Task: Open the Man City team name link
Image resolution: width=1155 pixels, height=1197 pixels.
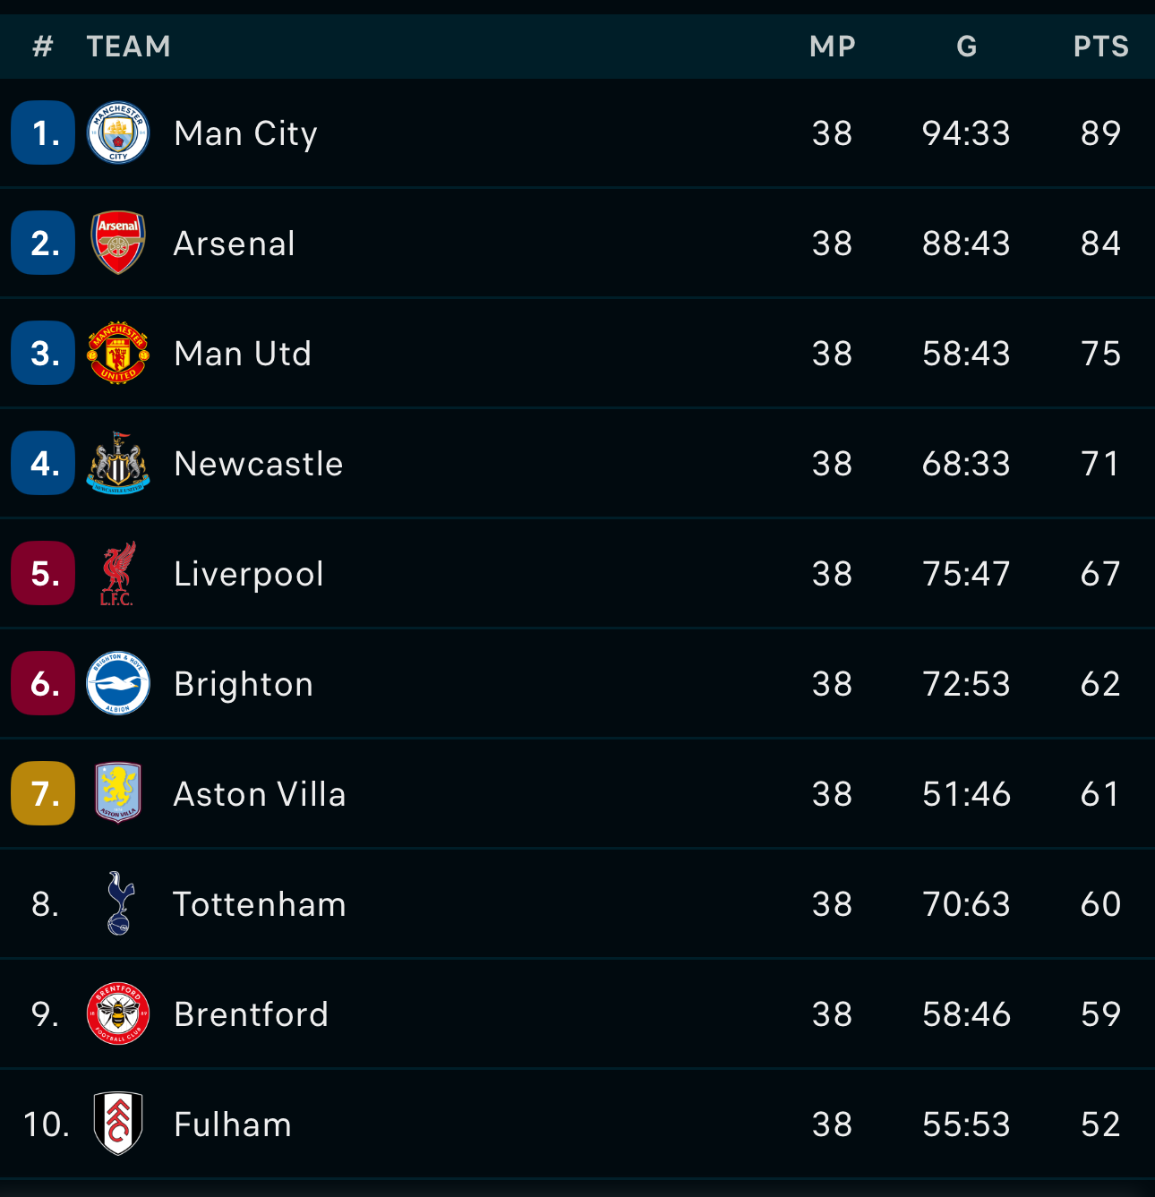Action: (246, 133)
